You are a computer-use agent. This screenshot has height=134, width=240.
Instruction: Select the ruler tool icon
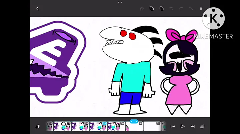pos(142,8)
